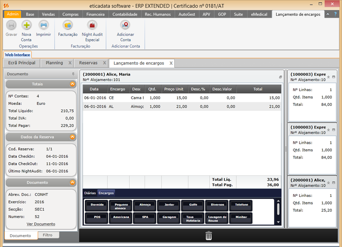Select the Filtro bottom tab
This screenshot has width=342, height=247.
coord(47,235)
